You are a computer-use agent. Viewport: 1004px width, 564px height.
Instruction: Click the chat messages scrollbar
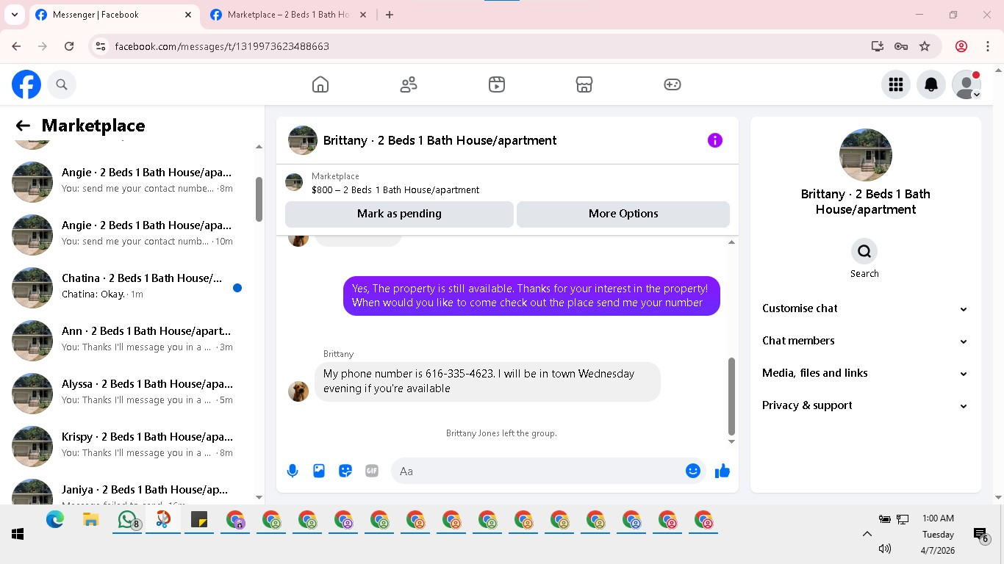731,397
